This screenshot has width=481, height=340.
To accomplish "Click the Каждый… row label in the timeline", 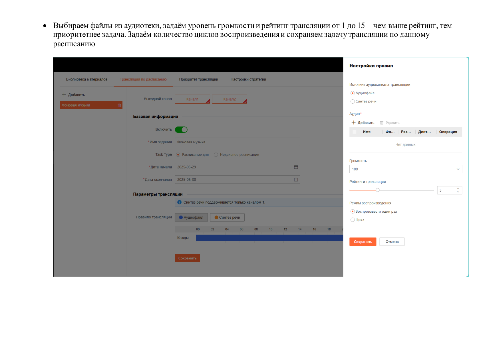I will coord(184,238).
